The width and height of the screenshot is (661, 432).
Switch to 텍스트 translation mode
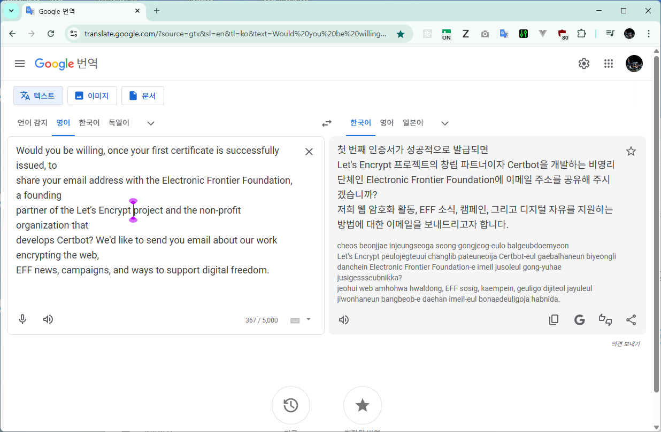tap(38, 96)
